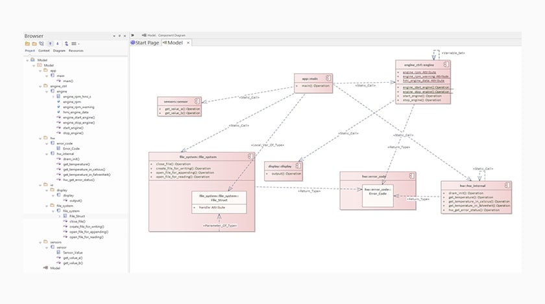The height and width of the screenshot is (304, 545).
Task: Open the Browser hamburger options menu
Action: point(74,44)
